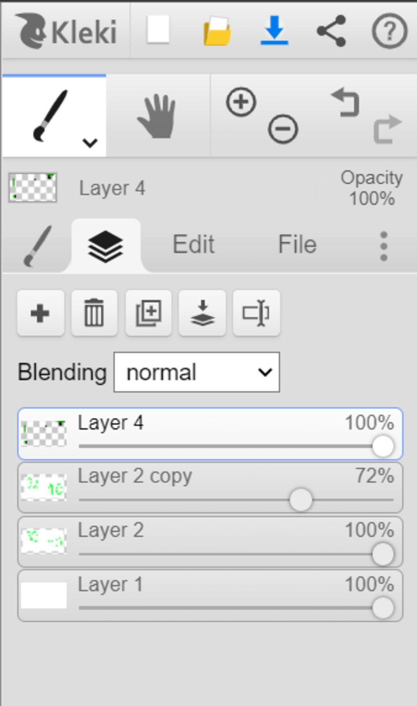The width and height of the screenshot is (417, 706).
Task: Switch to the Edit tab
Action: point(193,244)
